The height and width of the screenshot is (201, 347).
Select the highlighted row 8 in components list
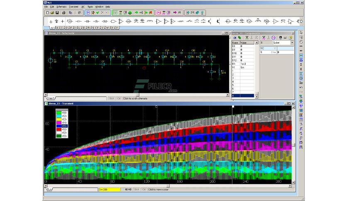[243, 96]
